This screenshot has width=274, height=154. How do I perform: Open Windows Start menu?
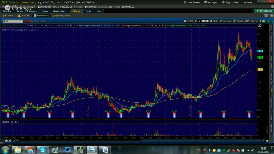[5, 150]
